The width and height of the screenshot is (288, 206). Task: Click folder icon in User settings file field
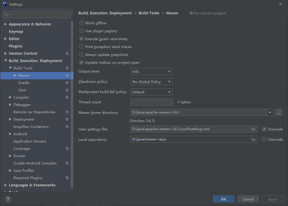pos(253,129)
